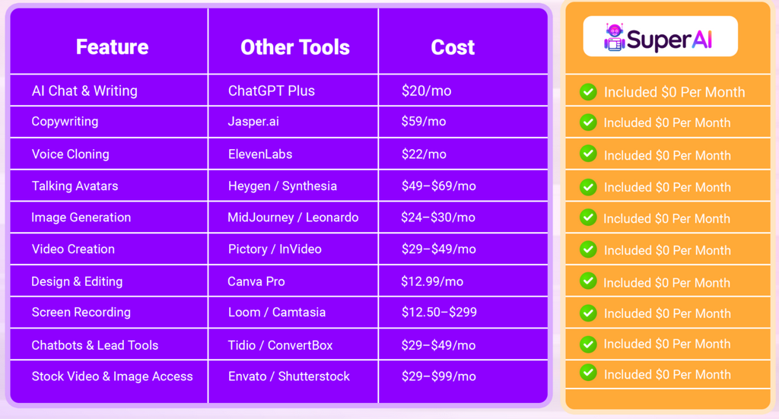The width and height of the screenshot is (779, 419).
Task: Select the Cost column header
Action: point(453,47)
